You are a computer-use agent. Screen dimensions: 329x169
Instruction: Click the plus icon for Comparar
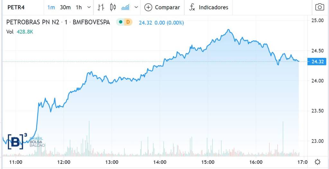coord(148,7)
